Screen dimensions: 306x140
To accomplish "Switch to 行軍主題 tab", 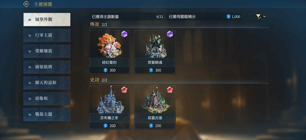I will pyautogui.click(x=47, y=35).
